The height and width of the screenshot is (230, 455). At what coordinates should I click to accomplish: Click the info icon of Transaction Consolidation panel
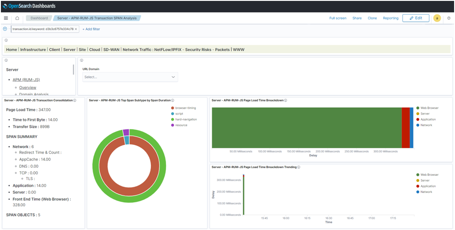point(74,101)
